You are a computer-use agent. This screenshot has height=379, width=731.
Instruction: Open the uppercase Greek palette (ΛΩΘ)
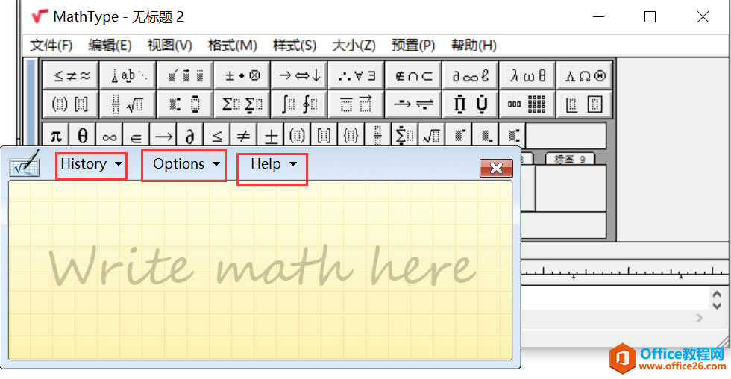pos(585,75)
